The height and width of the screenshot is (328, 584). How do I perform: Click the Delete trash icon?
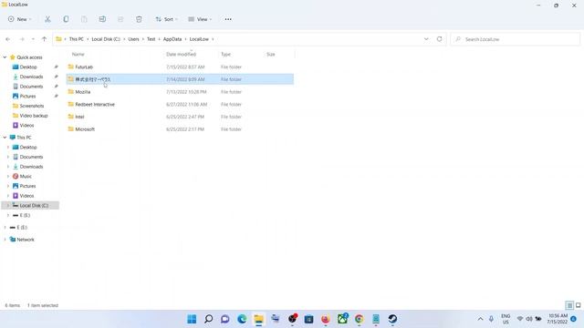(x=139, y=19)
